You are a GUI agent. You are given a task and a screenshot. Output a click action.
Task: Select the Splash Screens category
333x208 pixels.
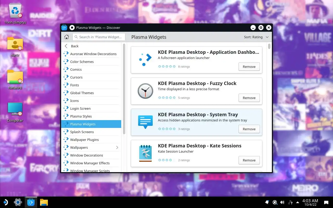(x=91, y=132)
